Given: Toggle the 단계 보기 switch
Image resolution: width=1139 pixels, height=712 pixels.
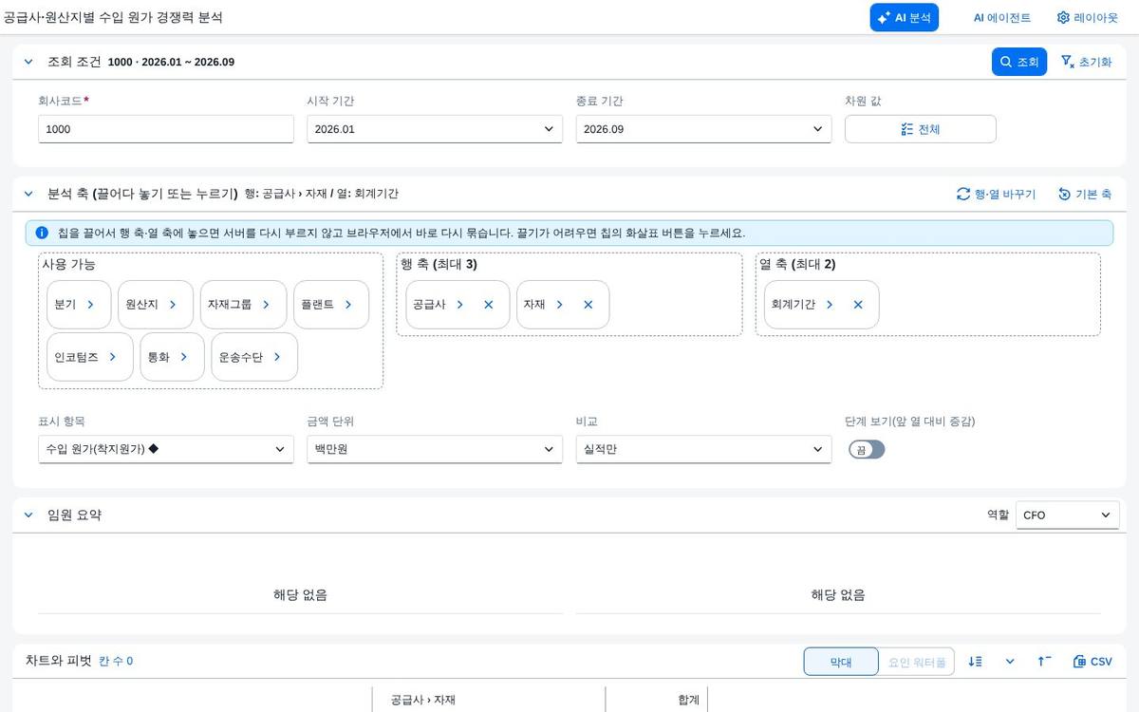Looking at the screenshot, I should pyautogui.click(x=867, y=450).
